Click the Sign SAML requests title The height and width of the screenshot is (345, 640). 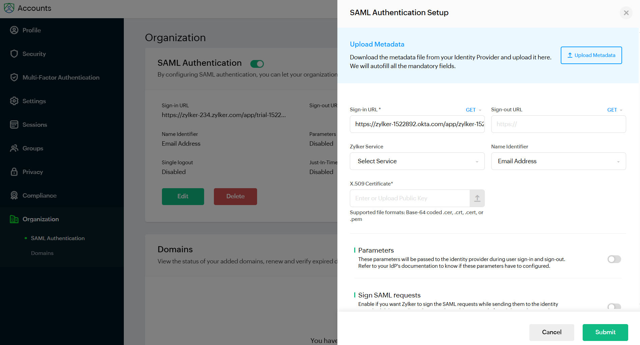point(389,295)
